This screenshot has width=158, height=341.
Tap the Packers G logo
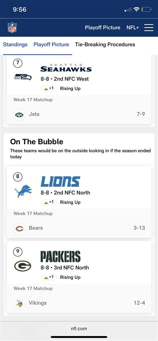23,266
